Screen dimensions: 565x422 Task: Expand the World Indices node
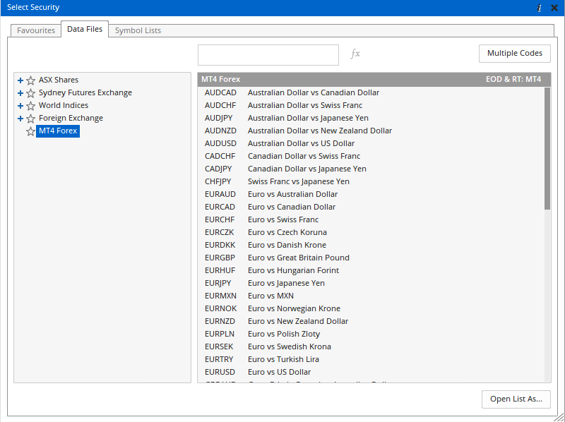(20, 106)
